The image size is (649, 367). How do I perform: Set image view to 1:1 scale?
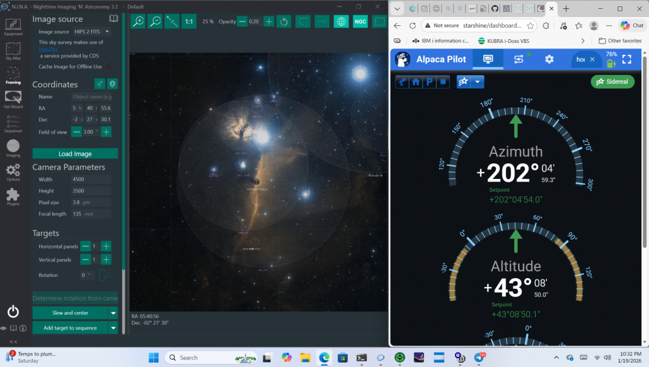(188, 21)
